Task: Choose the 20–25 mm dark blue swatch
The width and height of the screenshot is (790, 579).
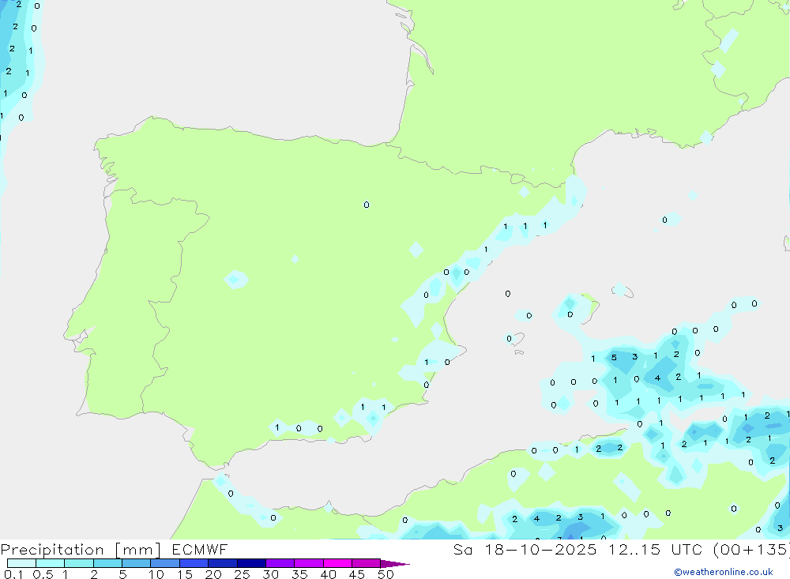Action: pyautogui.click(x=223, y=563)
